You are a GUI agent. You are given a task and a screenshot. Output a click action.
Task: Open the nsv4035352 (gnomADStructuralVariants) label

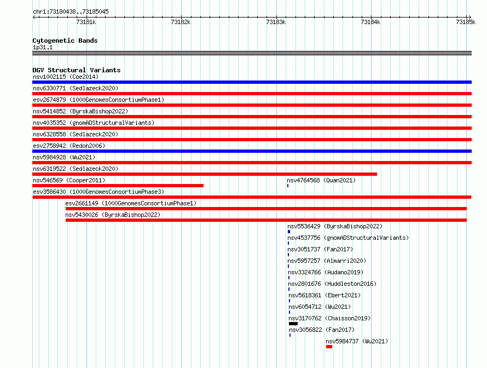point(94,123)
